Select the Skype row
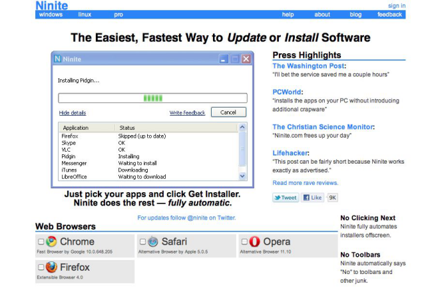The height and width of the screenshot is (290, 426). click(x=149, y=143)
